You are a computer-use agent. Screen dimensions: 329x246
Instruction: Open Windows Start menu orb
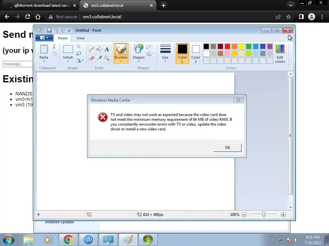click(x=9, y=240)
